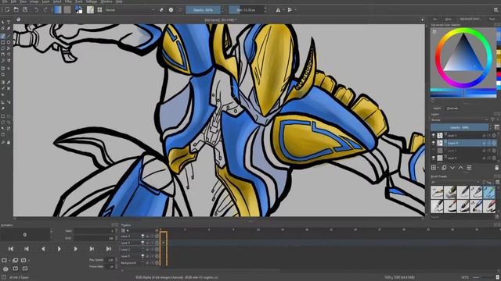Adjust the brush Size slider in toolbar
This screenshot has width=501, height=281.
click(x=246, y=10)
